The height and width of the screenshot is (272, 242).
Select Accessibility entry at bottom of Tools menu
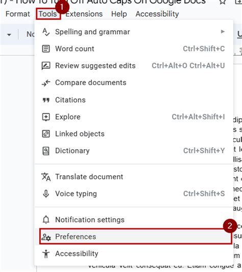tap(134, 254)
